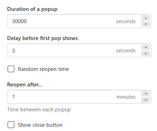Image resolution: width=157 pixels, height=131 pixels.
Task: Raise the Reopen after minutes value
Action: (x=146, y=94)
